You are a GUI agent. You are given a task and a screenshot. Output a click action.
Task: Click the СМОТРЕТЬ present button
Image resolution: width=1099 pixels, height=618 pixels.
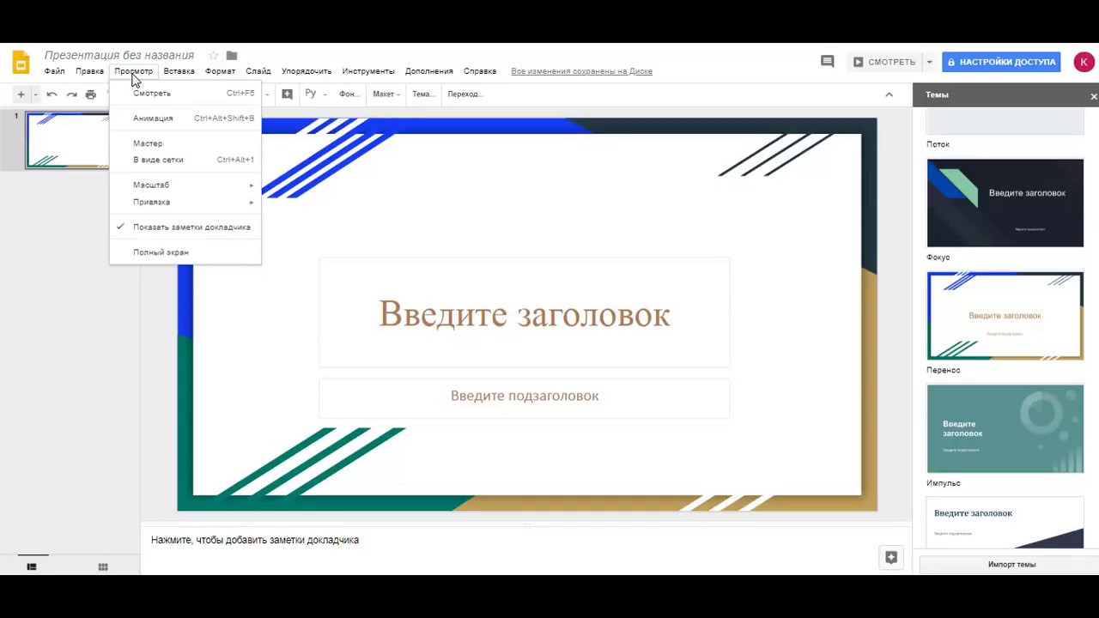point(884,62)
